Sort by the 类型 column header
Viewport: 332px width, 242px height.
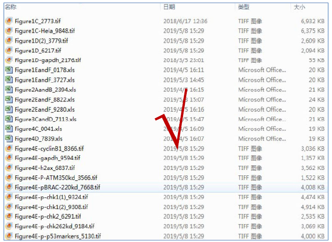click(244, 7)
